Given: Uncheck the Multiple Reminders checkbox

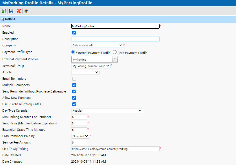Looking at the screenshot, I should click(x=74, y=85).
